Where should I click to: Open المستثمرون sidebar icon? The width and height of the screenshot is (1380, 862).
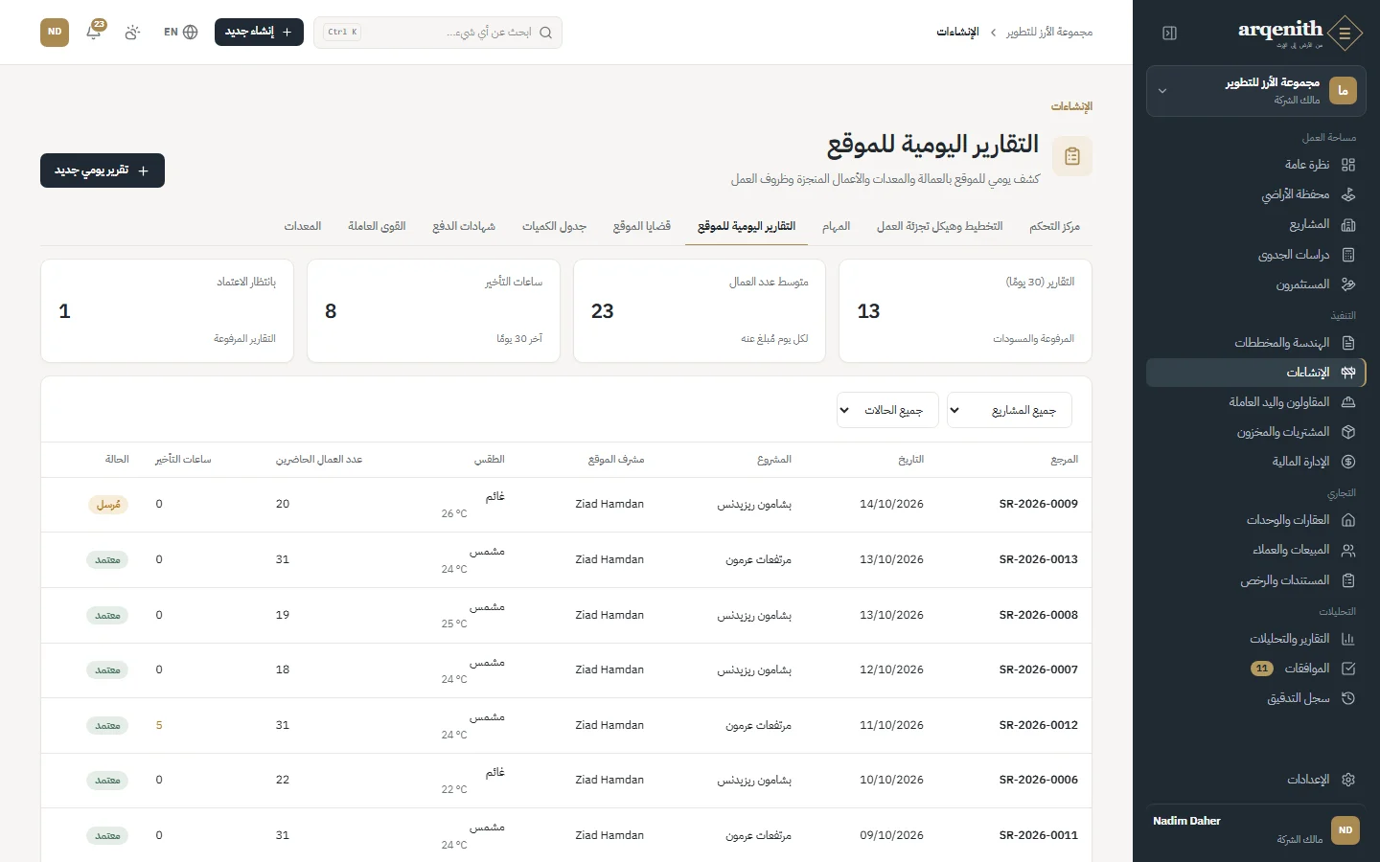click(1348, 284)
